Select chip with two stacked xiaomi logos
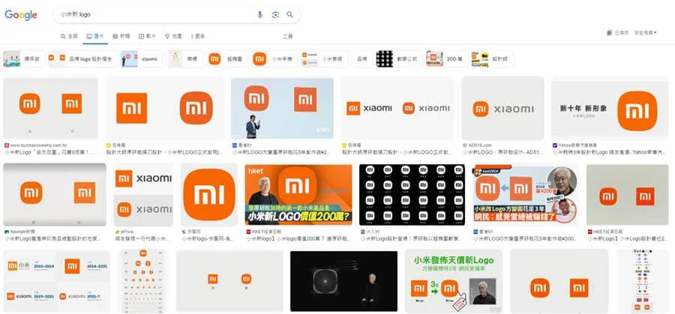Viewport: 675px width, 314px height. point(324,59)
